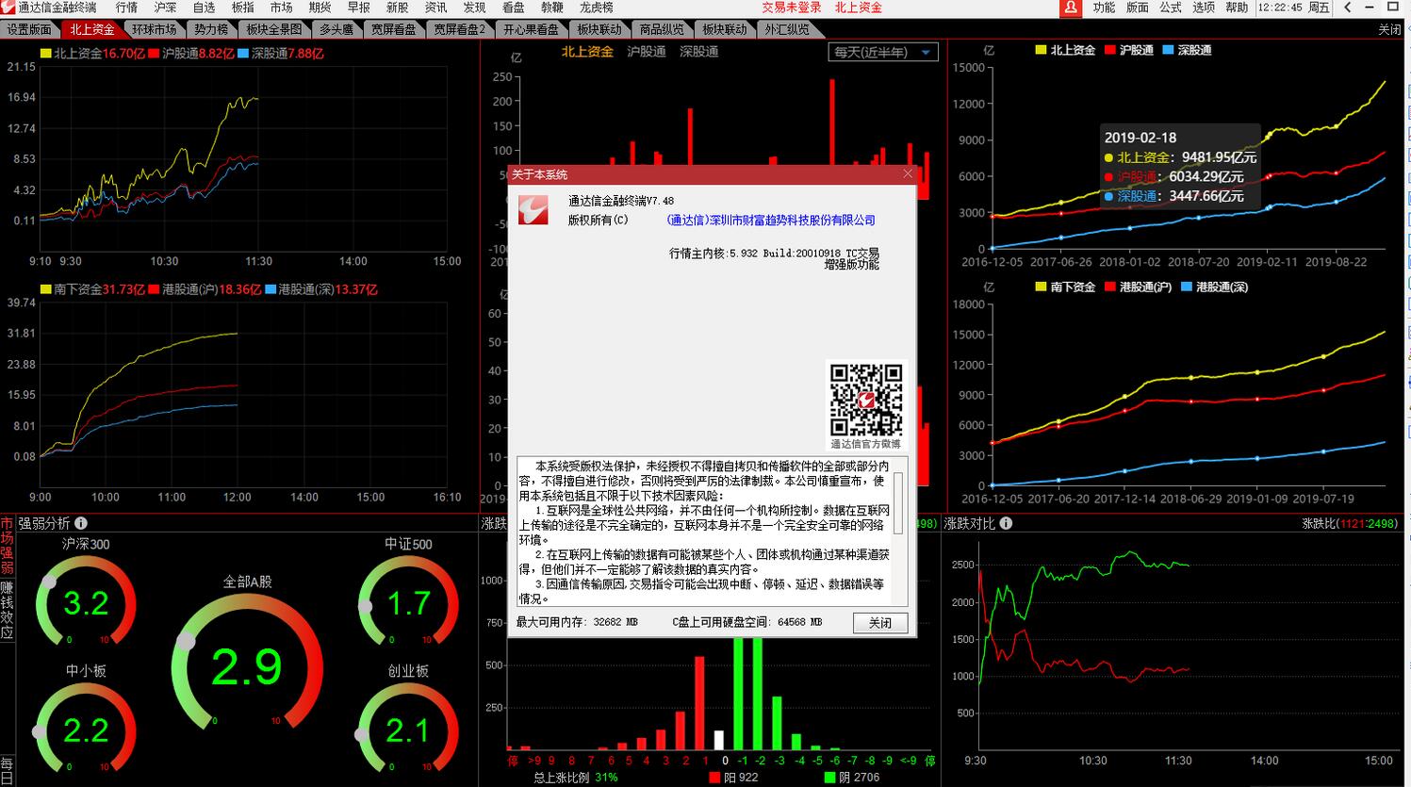Switch to the 宽屏看盘2 tab
The width and height of the screenshot is (1411, 787).
pos(459,29)
